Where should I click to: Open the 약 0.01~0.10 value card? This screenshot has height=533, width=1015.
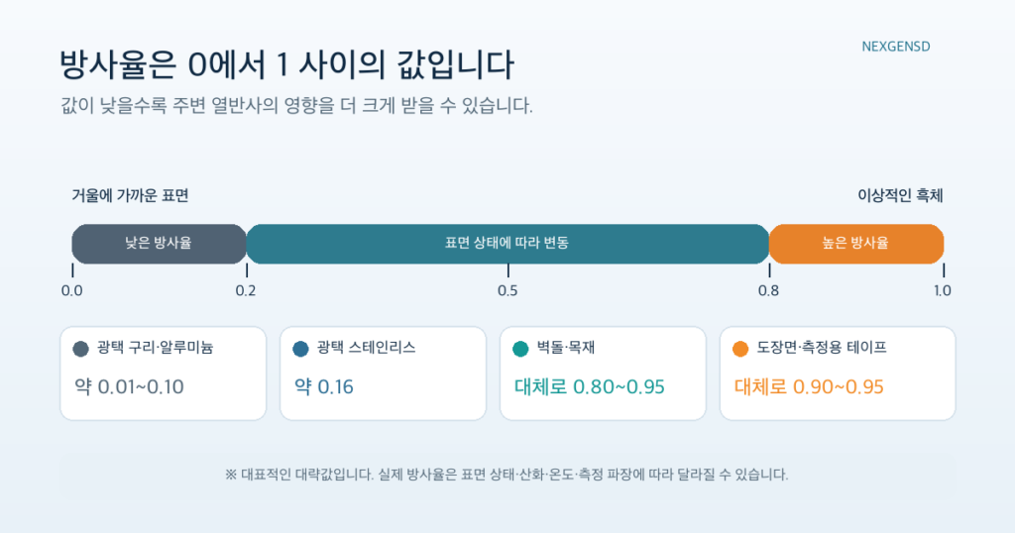[x=164, y=373]
